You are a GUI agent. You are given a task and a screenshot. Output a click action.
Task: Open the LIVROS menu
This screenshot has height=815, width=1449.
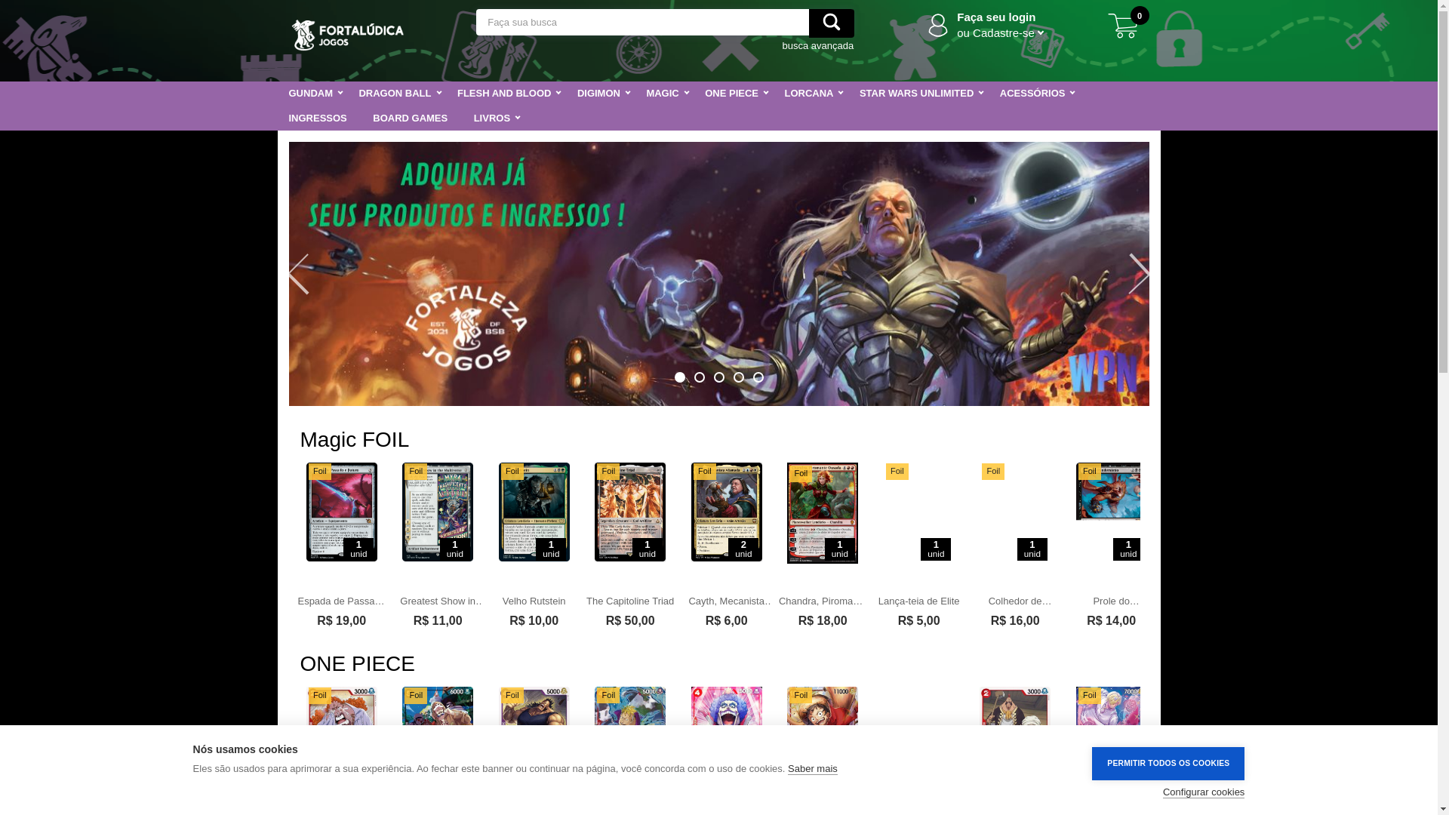pos(497,118)
